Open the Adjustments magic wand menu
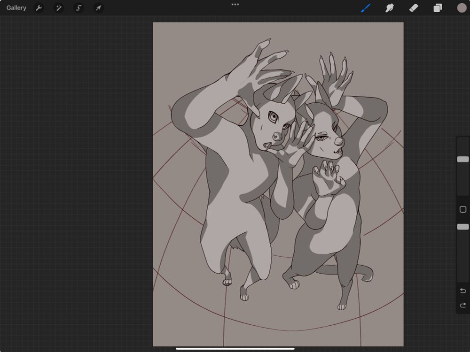This screenshot has height=352, width=470. (x=59, y=8)
